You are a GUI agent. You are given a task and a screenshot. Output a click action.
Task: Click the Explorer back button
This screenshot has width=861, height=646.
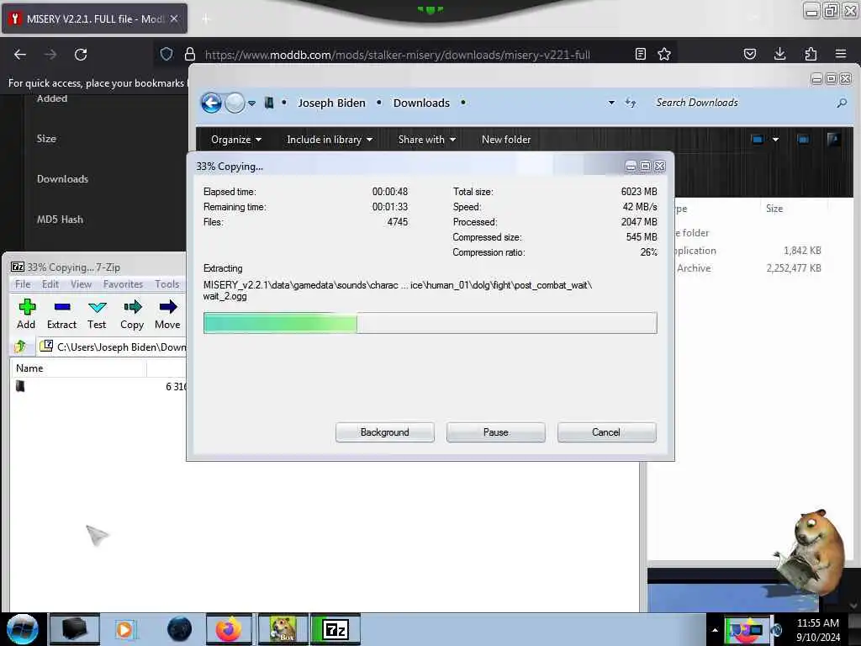pos(211,103)
